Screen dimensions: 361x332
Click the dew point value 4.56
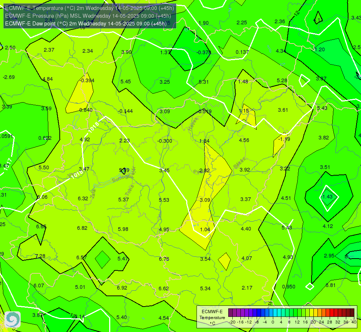click(244, 140)
